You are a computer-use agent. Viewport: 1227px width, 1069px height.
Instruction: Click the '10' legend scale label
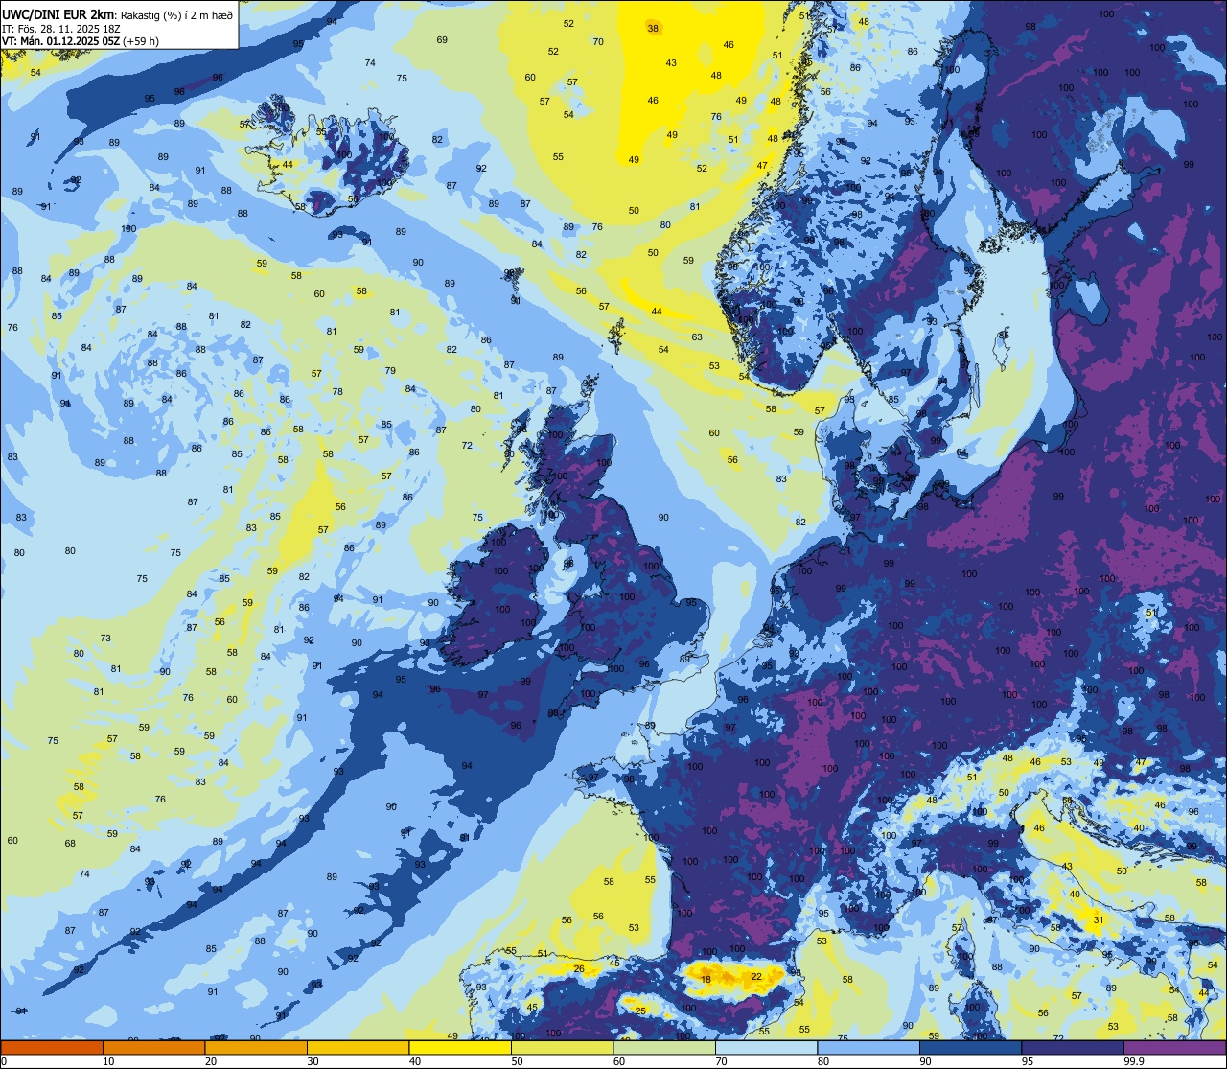[x=109, y=1061]
